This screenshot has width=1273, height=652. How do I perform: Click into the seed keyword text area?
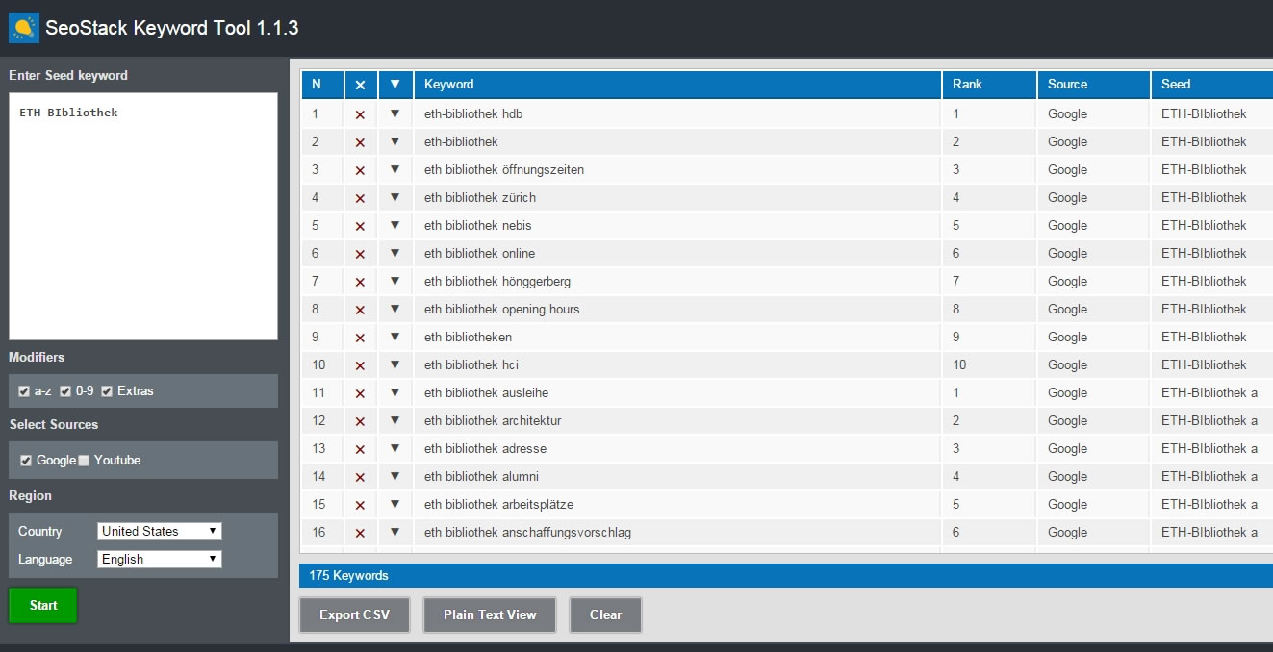tap(143, 216)
